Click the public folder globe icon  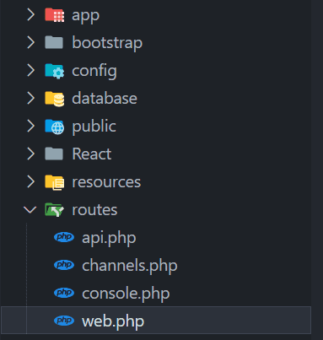pos(55,127)
